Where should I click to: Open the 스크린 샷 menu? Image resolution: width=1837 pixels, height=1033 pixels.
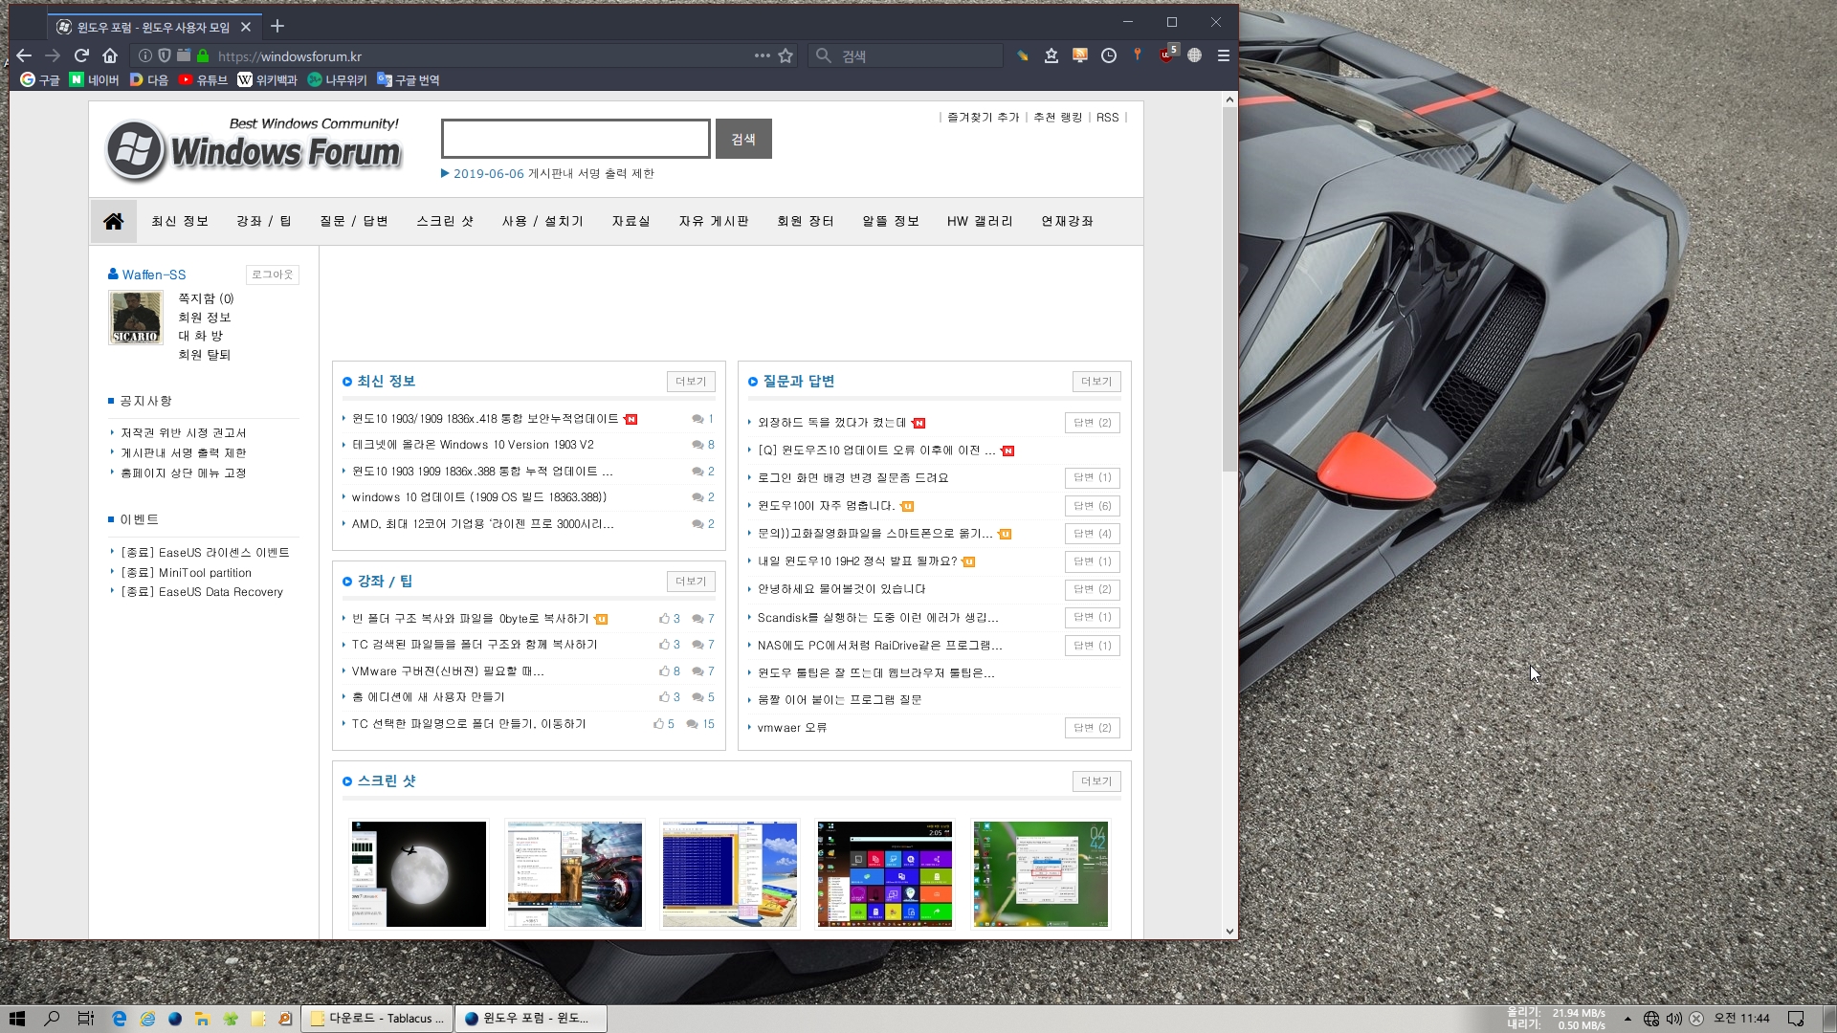pyautogui.click(x=445, y=221)
